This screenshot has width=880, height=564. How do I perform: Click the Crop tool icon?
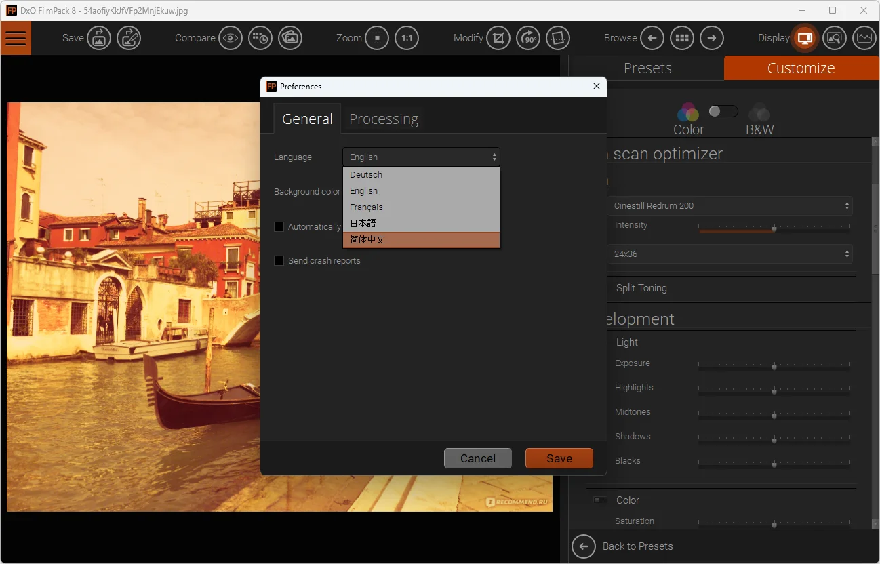pyautogui.click(x=498, y=38)
